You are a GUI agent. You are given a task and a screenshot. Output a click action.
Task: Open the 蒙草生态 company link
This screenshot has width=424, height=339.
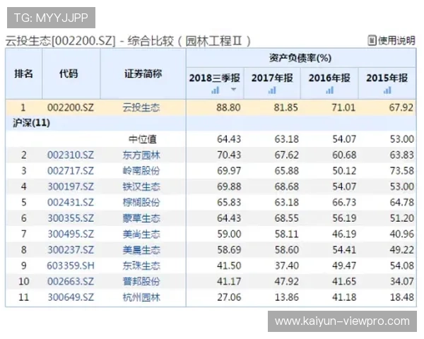tap(141, 218)
